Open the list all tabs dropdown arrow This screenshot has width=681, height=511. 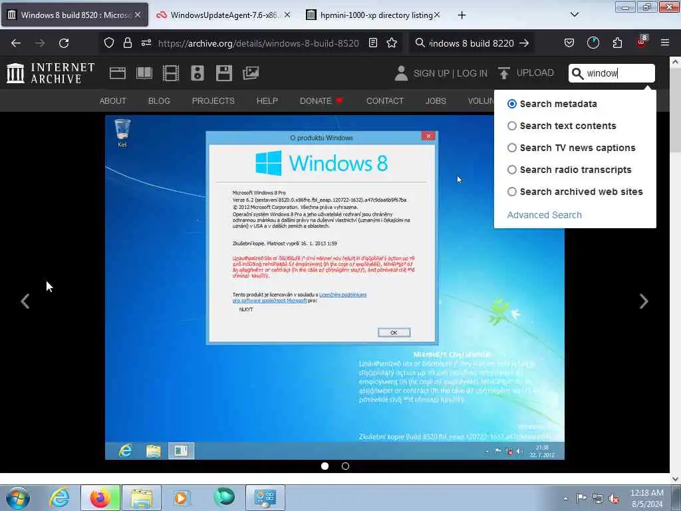(574, 15)
